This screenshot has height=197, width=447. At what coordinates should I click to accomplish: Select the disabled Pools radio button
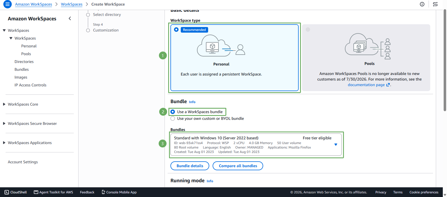308,30
